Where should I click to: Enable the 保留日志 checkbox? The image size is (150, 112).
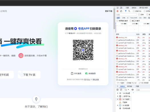[134, 11]
